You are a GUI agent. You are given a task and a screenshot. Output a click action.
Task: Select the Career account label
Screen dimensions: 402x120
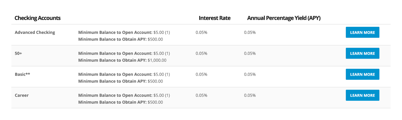point(22,95)
